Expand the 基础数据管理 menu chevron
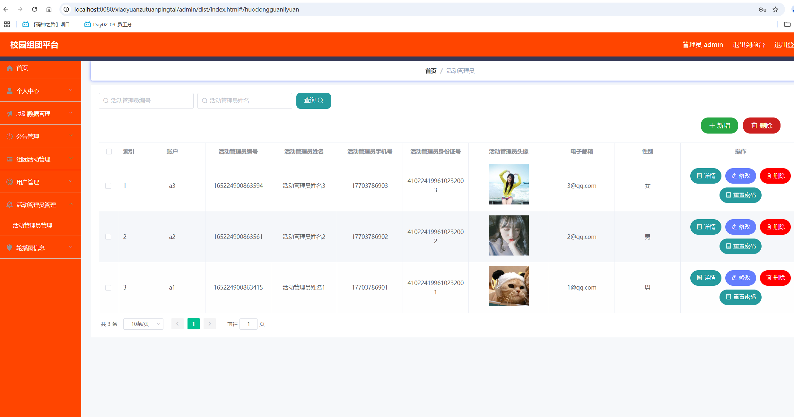This screenshot has width=794, height=417. [71, 113]
